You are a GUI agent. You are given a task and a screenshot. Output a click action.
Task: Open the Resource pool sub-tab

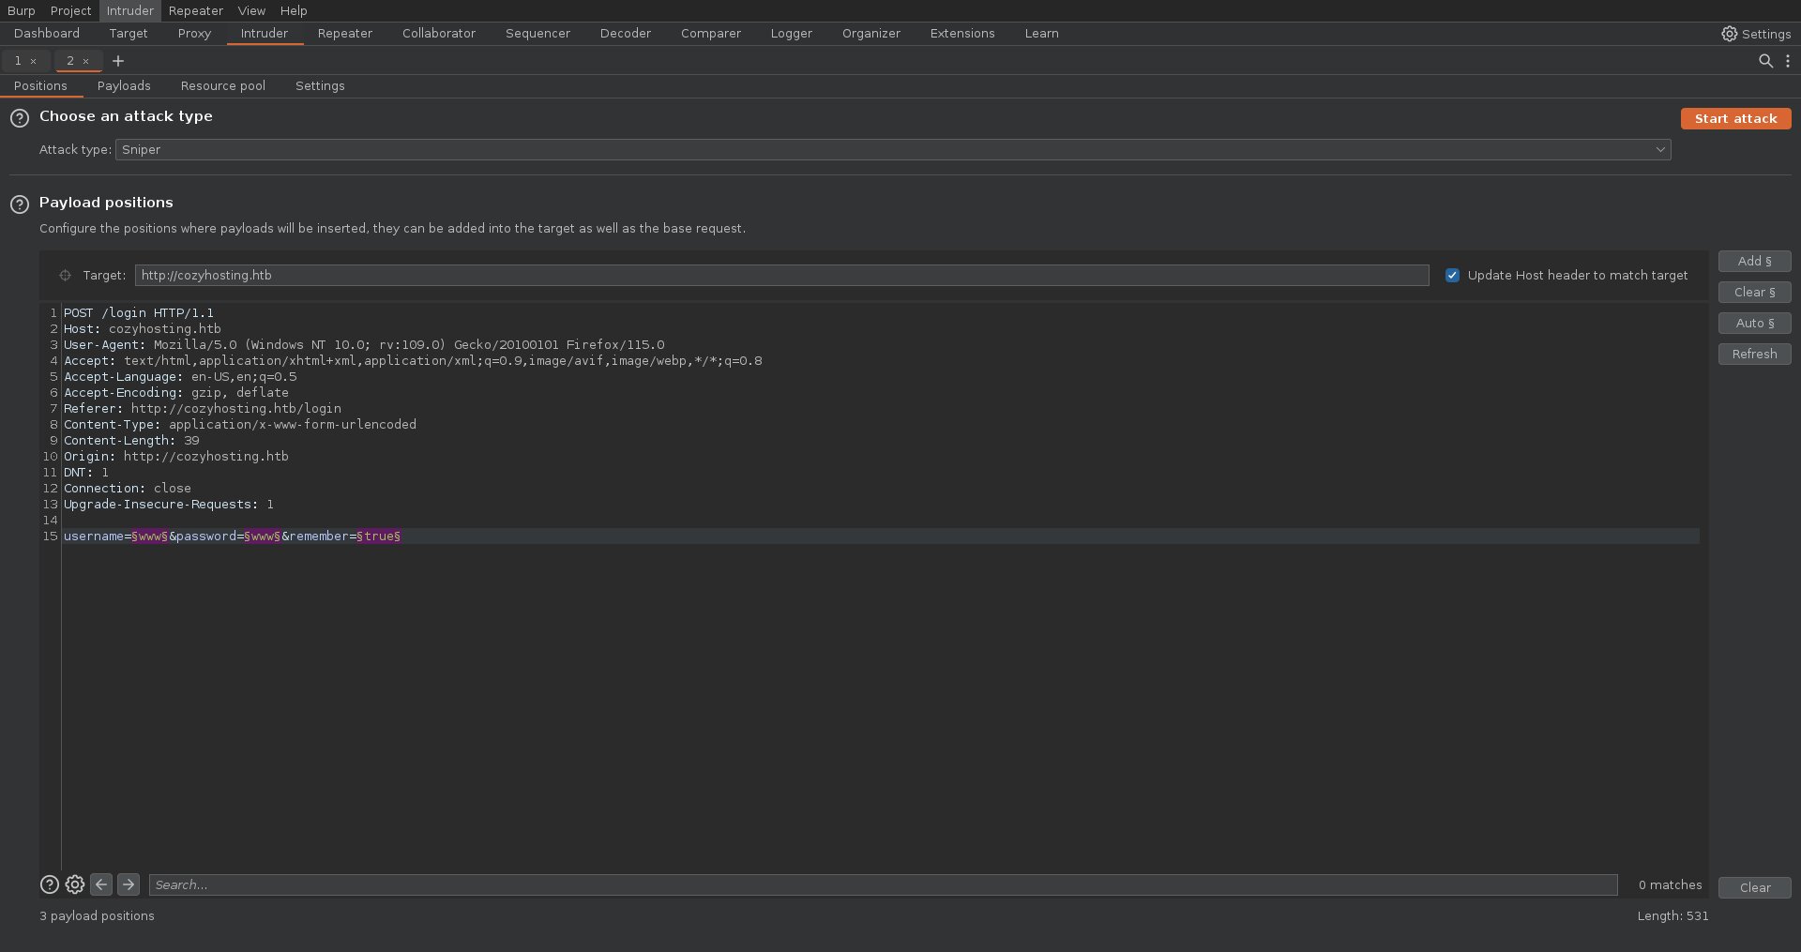(223, 86)
